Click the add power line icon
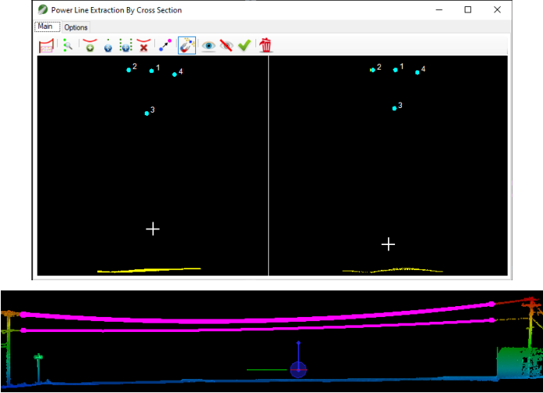 tap(90, 46)
